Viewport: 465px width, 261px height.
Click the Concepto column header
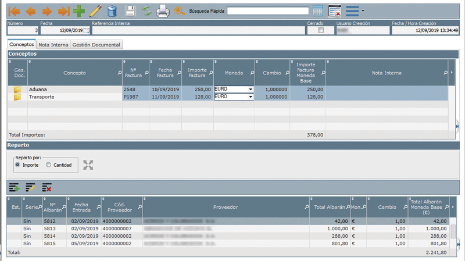74,73
